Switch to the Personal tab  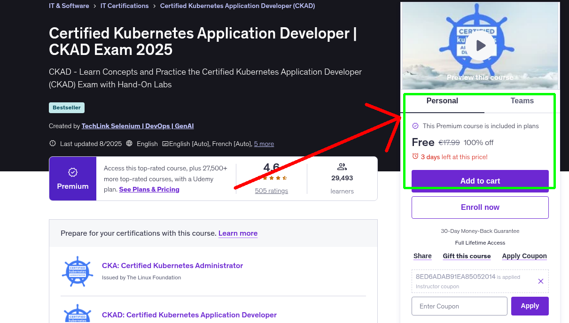click(442, 101)
